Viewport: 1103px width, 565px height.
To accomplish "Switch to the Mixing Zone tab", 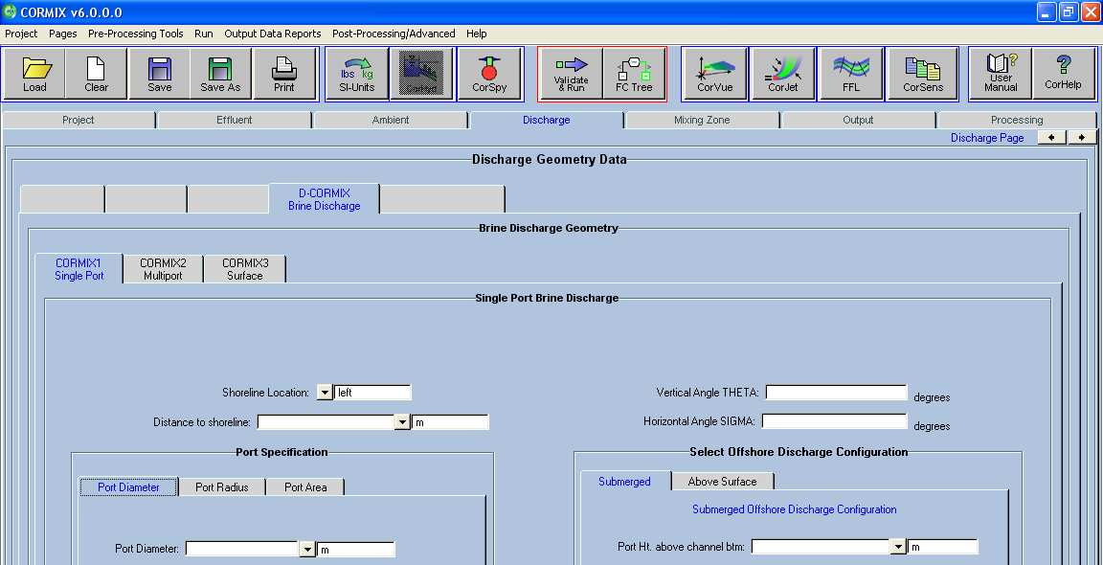I will [x=702, y=121].
